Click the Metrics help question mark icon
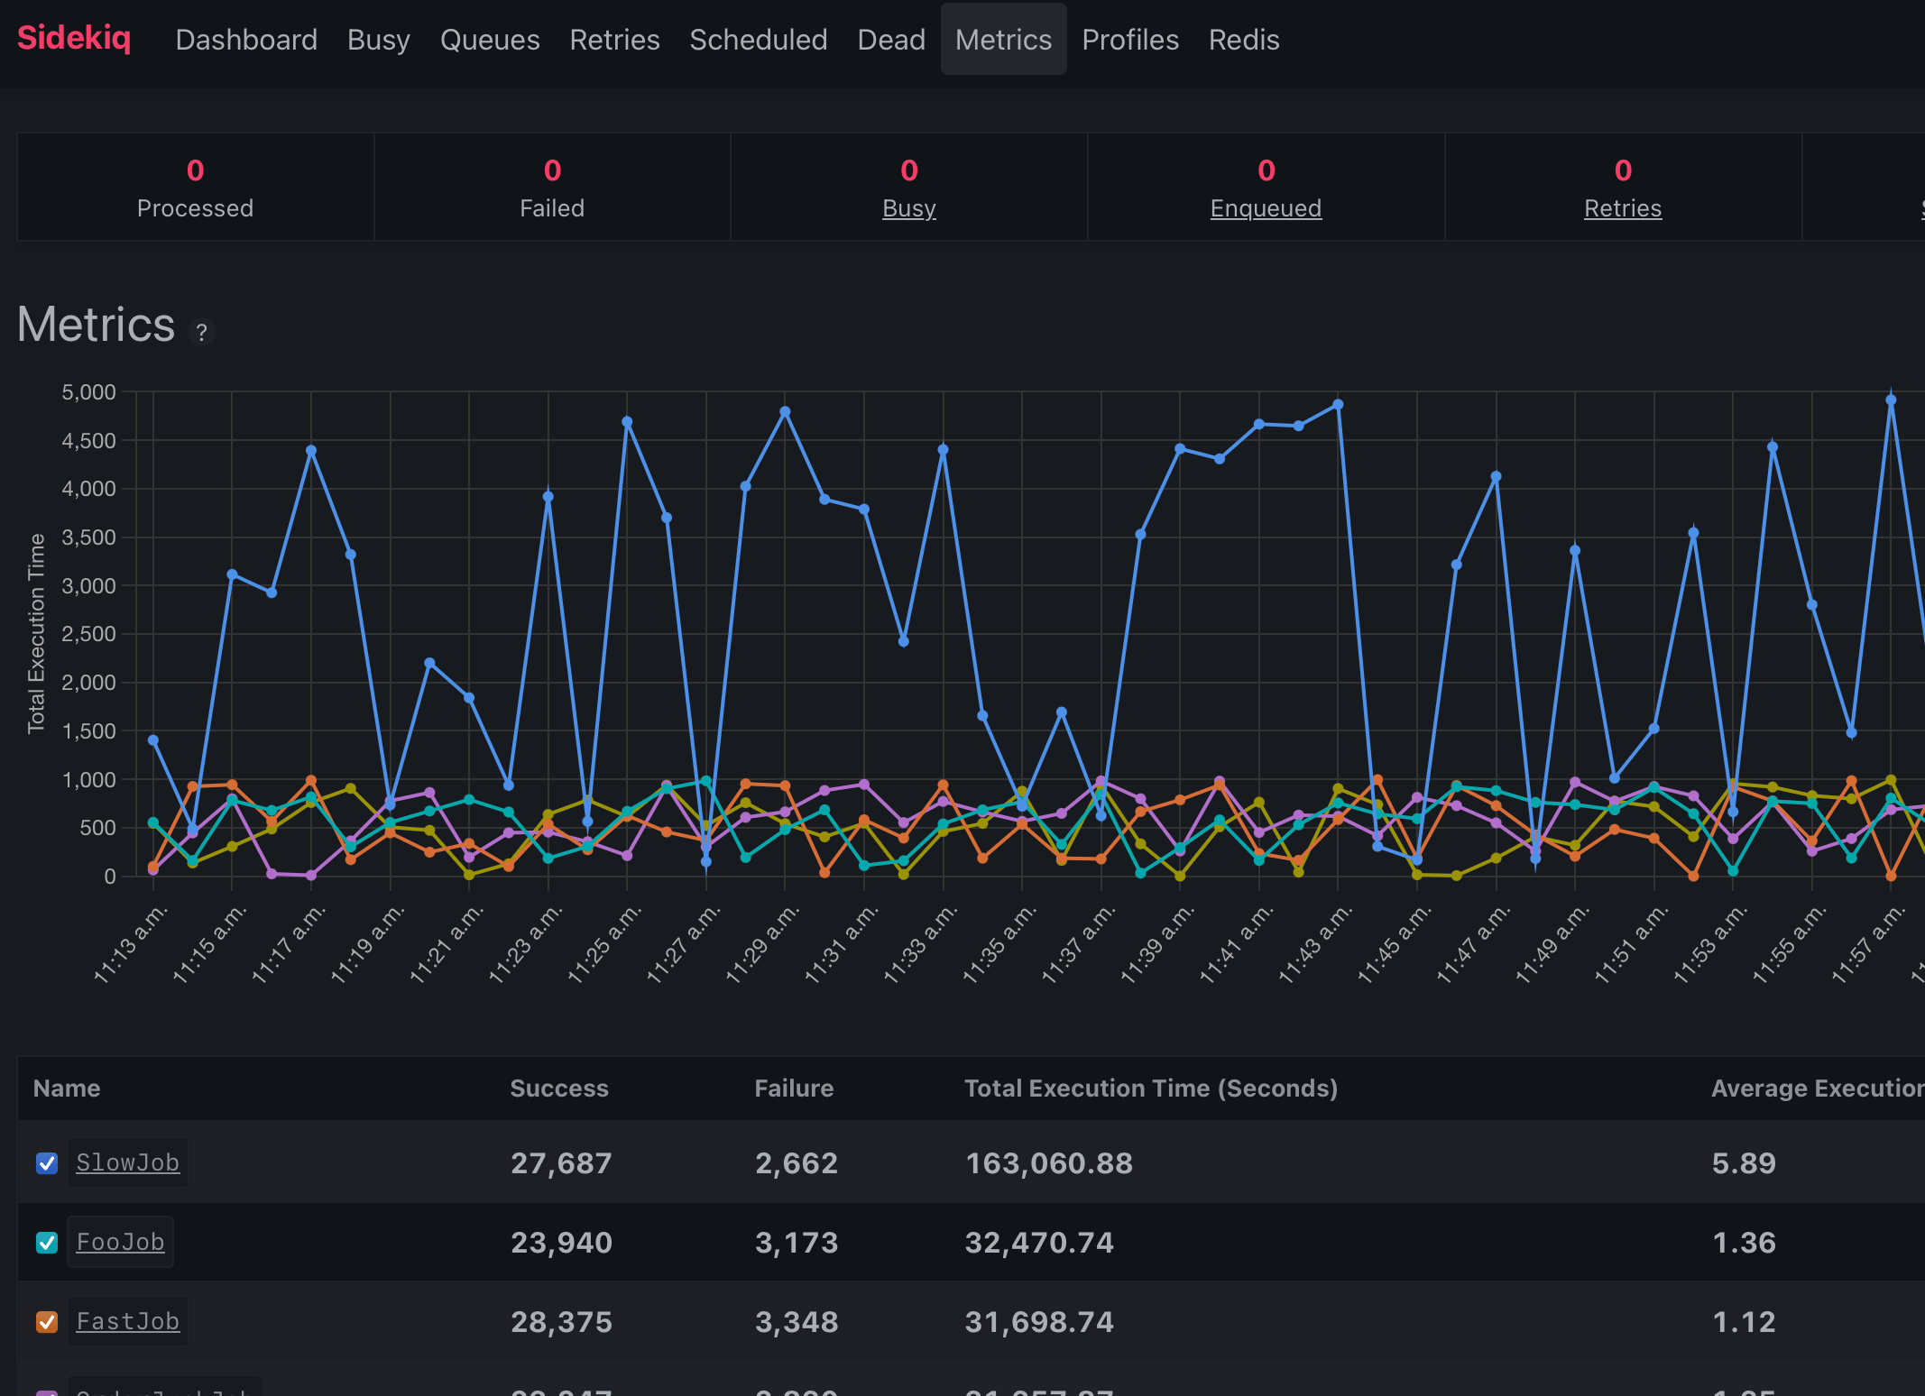This screenshot has height=1396, width=1925. click(202, 333)
